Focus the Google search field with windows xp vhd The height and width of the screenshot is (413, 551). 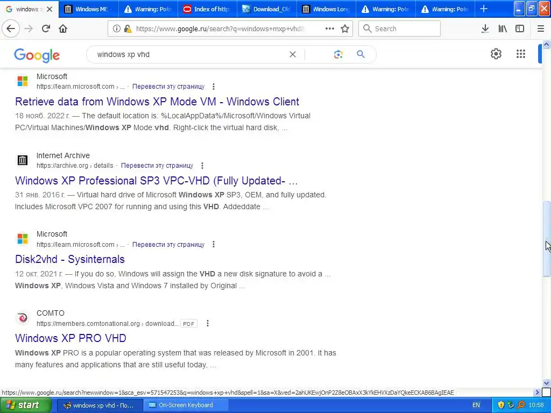(x=190, y=54)
